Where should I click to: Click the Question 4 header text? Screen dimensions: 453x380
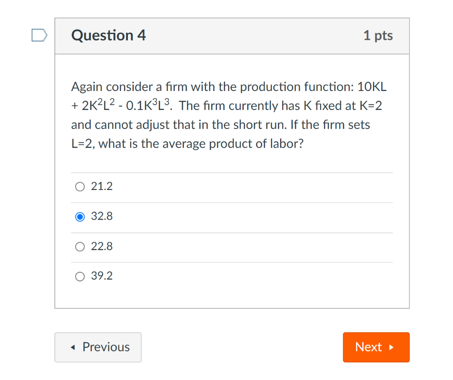[x=108, y=35]
